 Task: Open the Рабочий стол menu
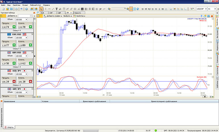click(x=36, y=5)
